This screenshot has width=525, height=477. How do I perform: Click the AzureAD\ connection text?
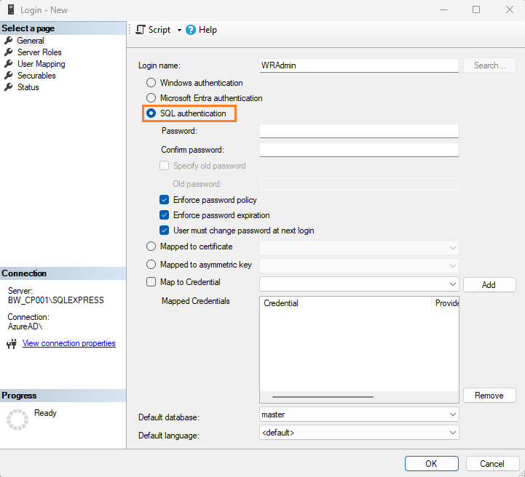(25, 326)
